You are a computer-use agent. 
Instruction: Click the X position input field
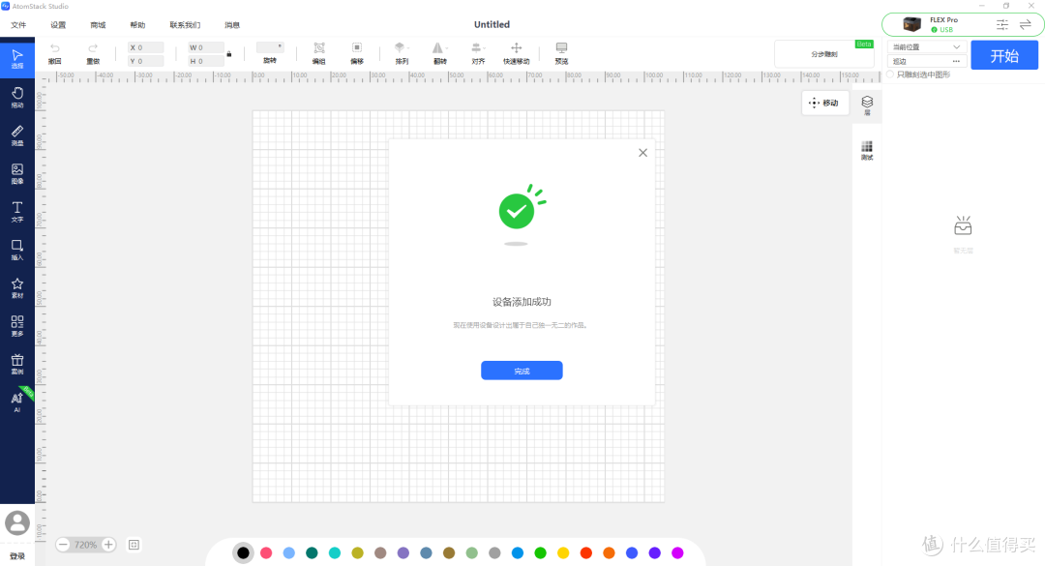pyautogui.click(x=145, y=47)
